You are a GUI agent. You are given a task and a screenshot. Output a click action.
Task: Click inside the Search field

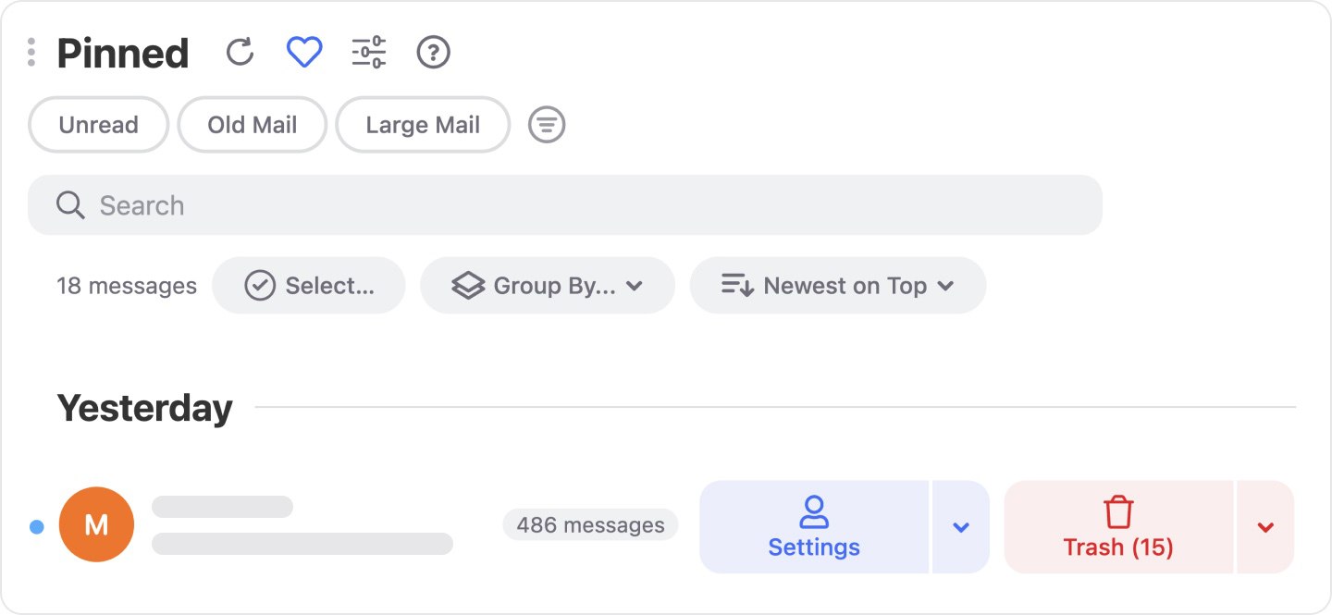(370, 204)
